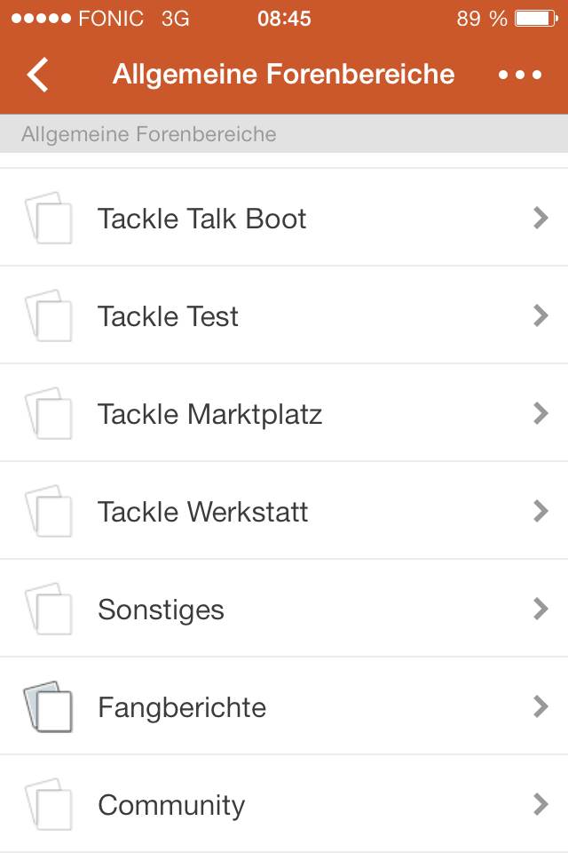Screen dimensions: 568x853
Task: Expand the Fangberichte row chevron
Action: click(x=540, y=706)
